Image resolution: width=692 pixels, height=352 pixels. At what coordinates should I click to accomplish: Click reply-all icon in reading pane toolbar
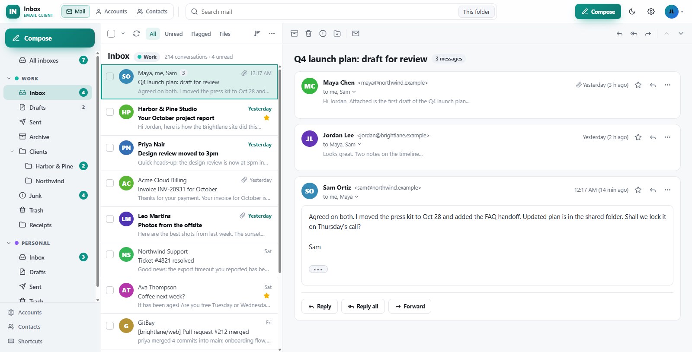click(634, 34)
